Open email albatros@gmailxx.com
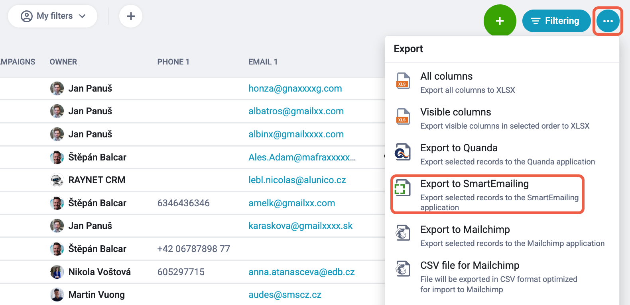The height and width of the screenshot is (305, 630). 296,111
